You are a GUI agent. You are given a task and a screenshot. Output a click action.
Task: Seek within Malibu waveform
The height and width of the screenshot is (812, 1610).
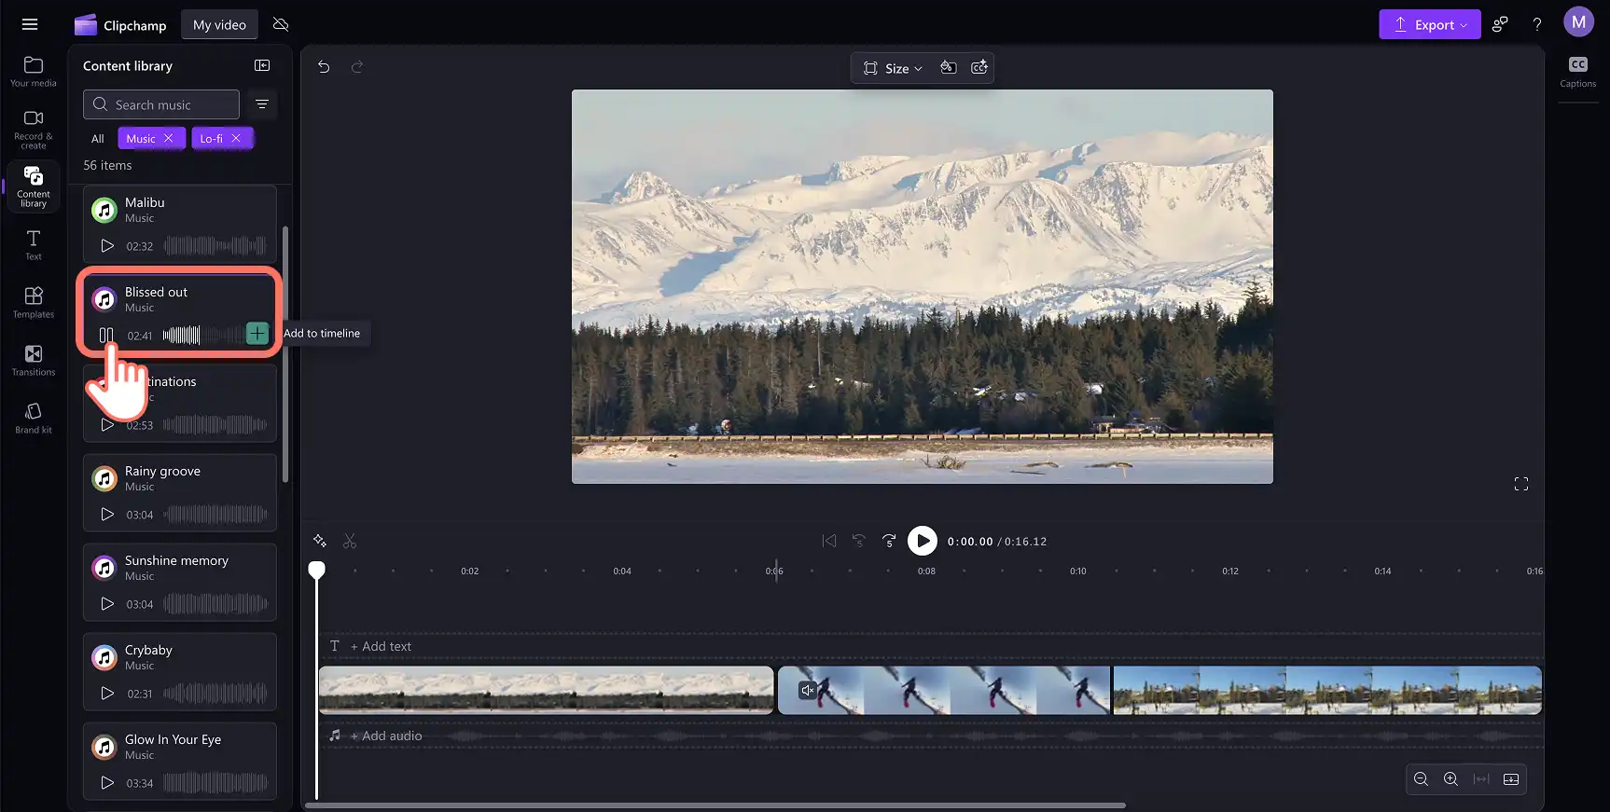pos(215,246)
